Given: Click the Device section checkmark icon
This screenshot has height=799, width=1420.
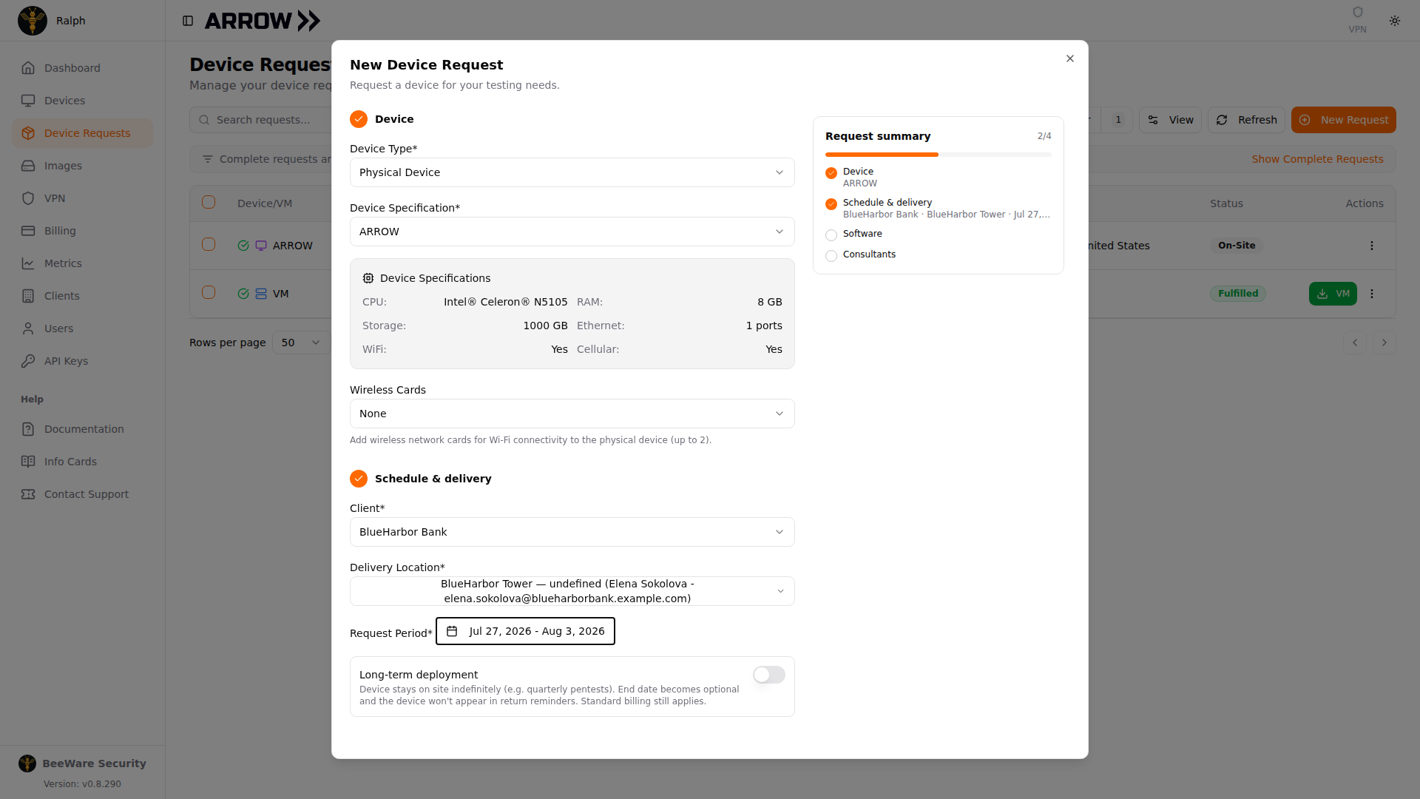Looking at the screenshot, I should tap(359, 119).
